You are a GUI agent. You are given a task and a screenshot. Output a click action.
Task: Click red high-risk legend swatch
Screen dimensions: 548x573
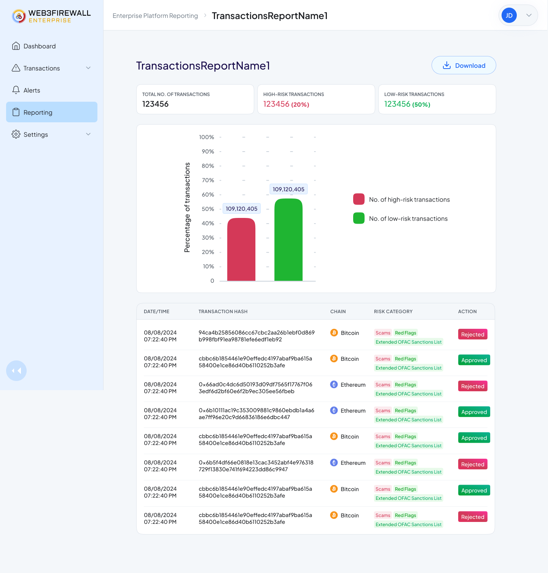[x=359, y=199]
